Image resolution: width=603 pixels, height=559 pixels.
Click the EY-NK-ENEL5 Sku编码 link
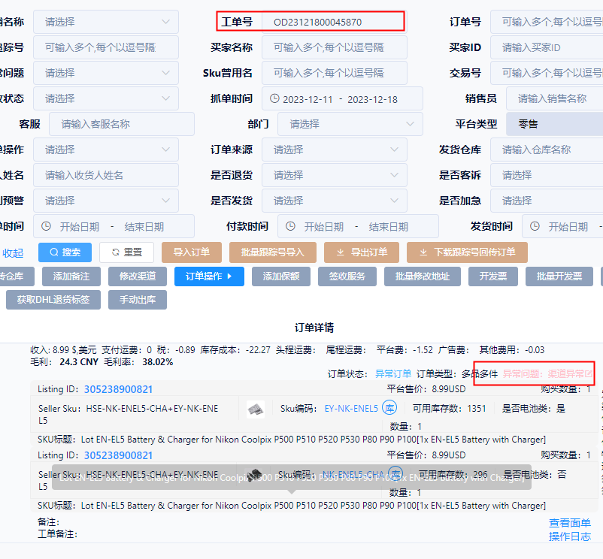pyautogui.click(x=351, y=409)
